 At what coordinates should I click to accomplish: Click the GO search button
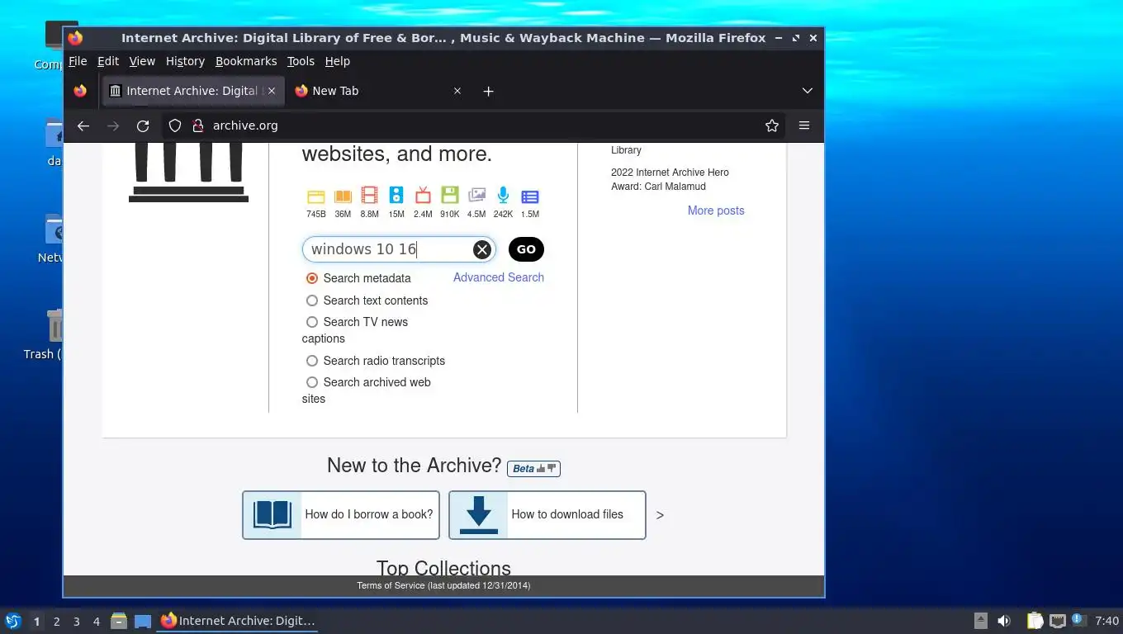point(526,249)
